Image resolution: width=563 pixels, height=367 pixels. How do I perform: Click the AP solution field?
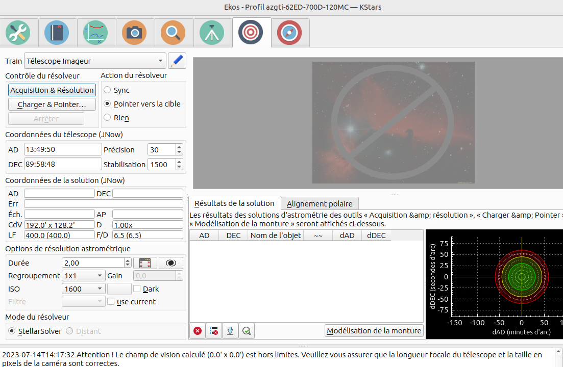148,214
